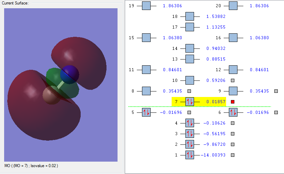Click energy value -0.56195
The height and width of the screenshot is (174, 284).
[214, 134]
